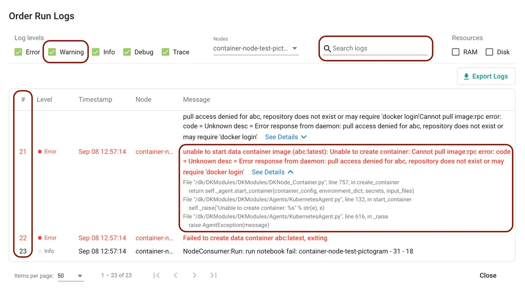Uncheck the Error log level
The height and width of the screenshot is (290, 525).
tap(18, 52)
